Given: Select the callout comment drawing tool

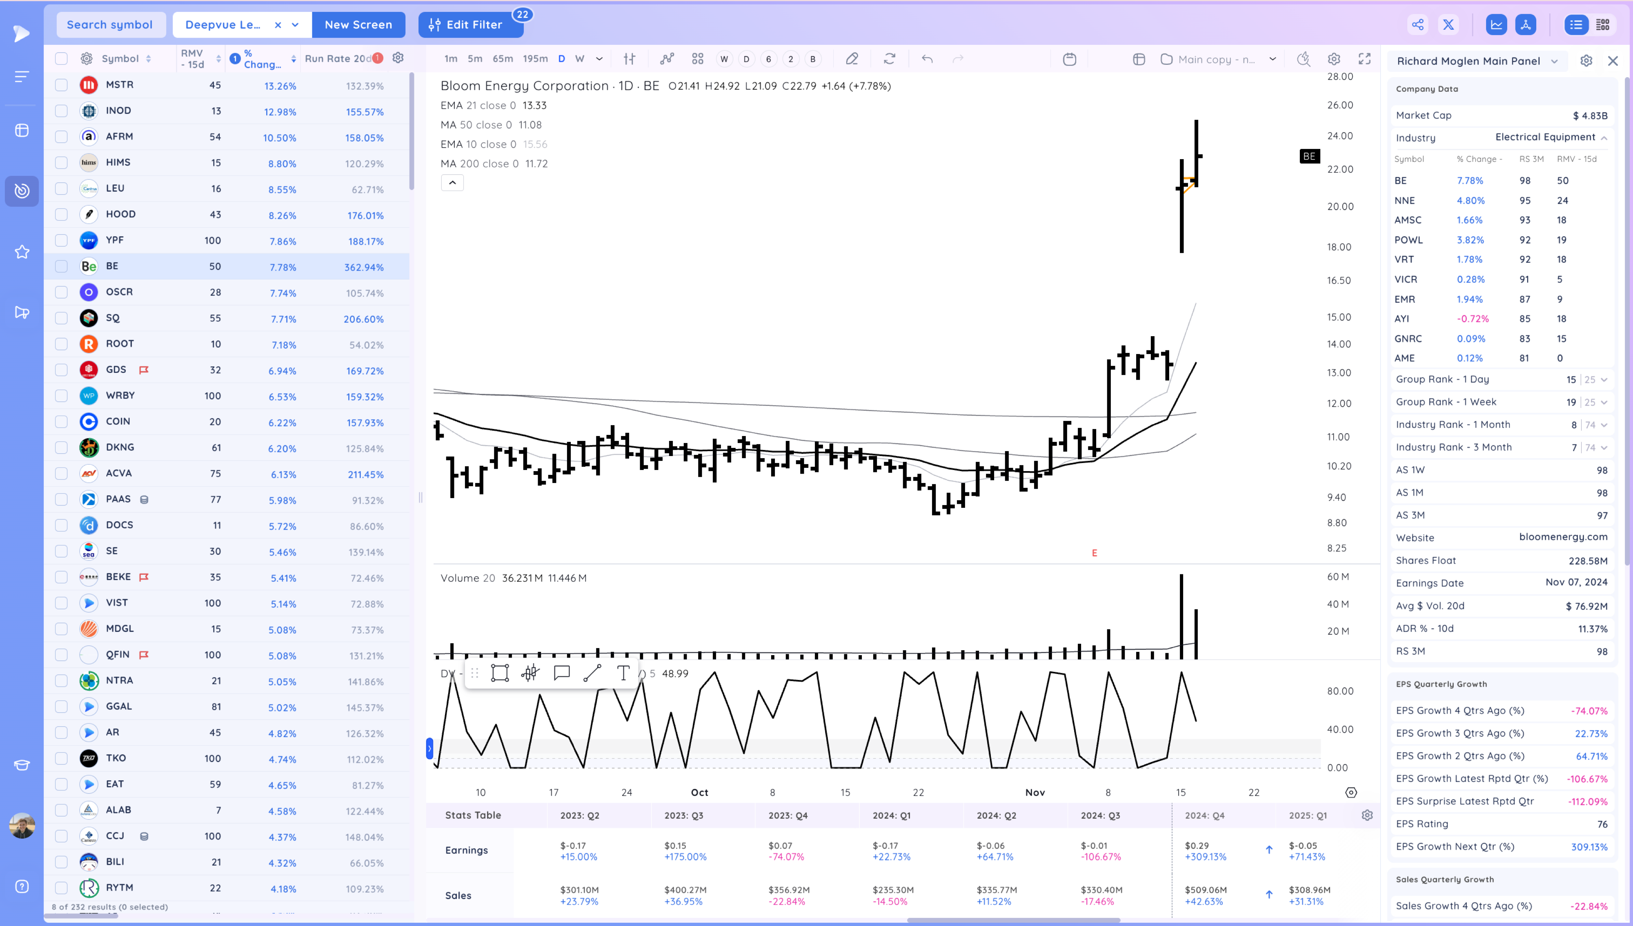Looking at the screenshot, I should click(561, 673).
